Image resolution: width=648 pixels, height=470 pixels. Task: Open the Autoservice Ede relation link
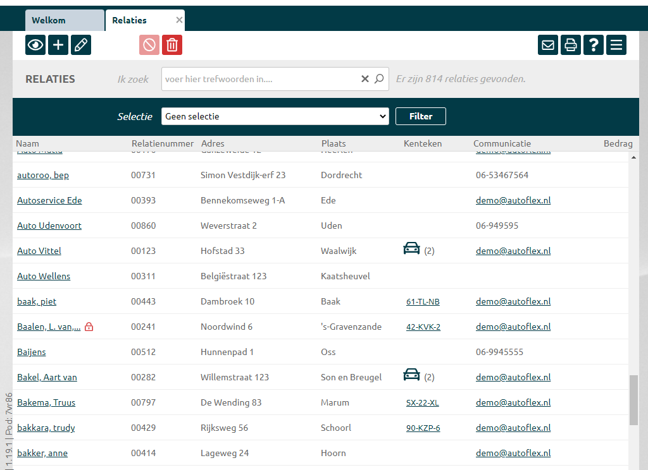pyautogui.click(x=49, y=200)
